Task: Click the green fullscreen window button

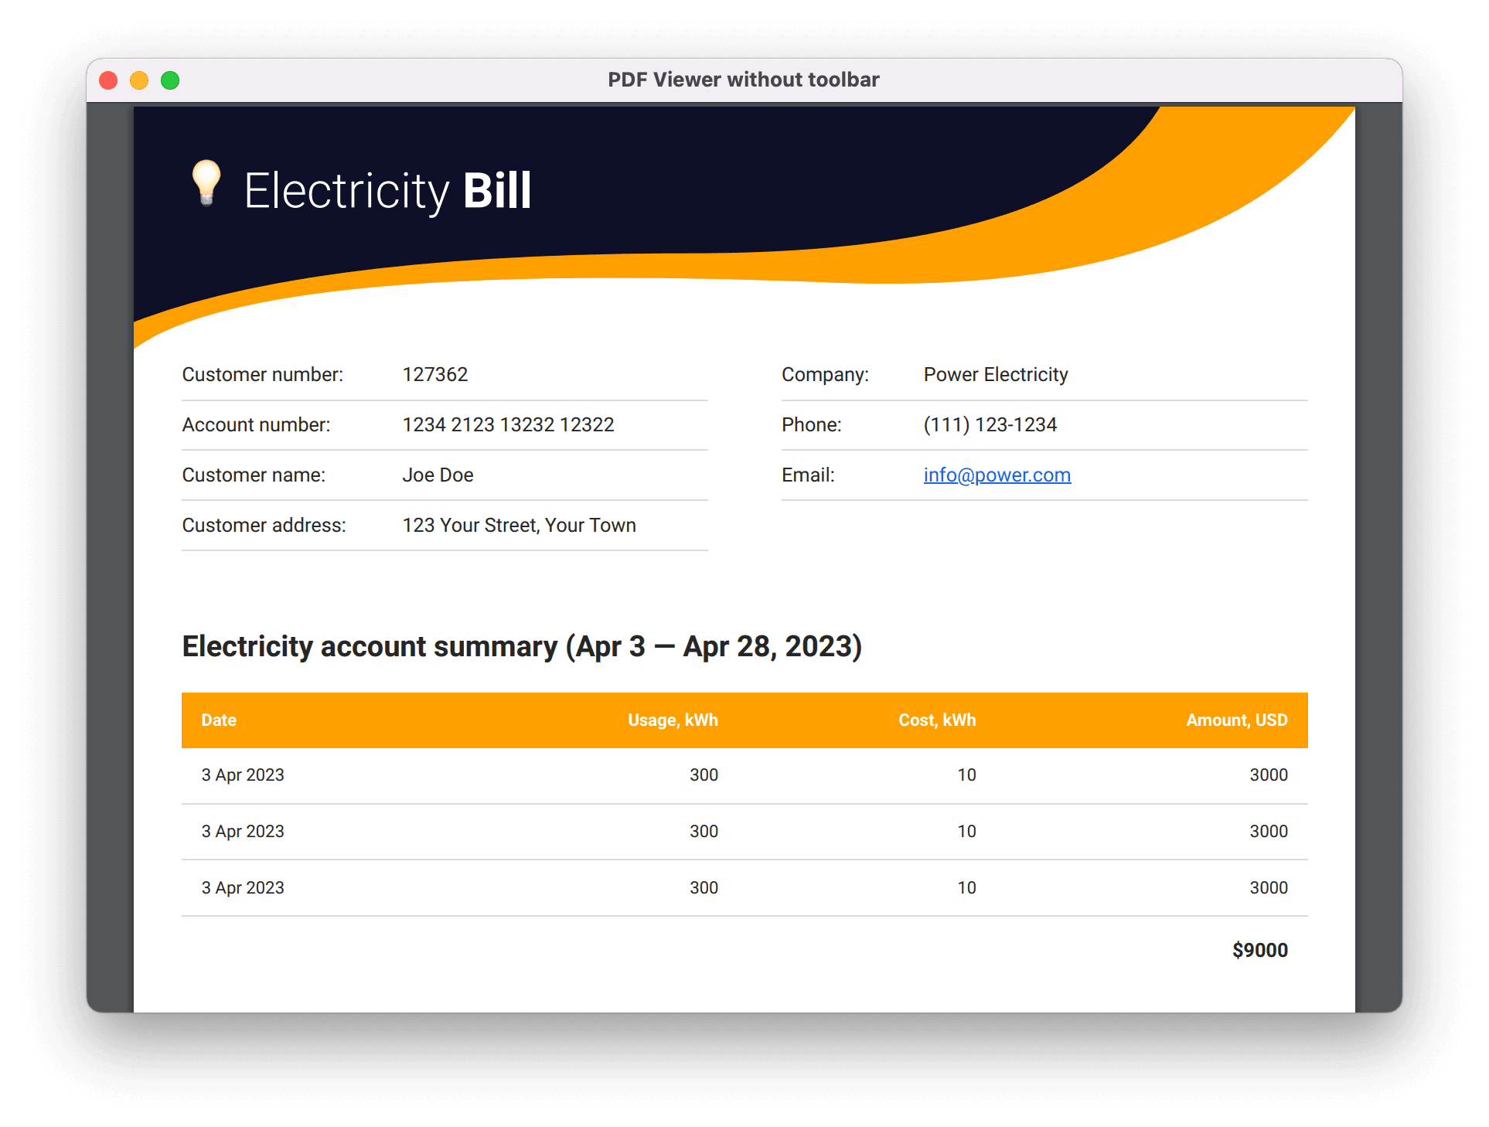Action: point(170,80)
